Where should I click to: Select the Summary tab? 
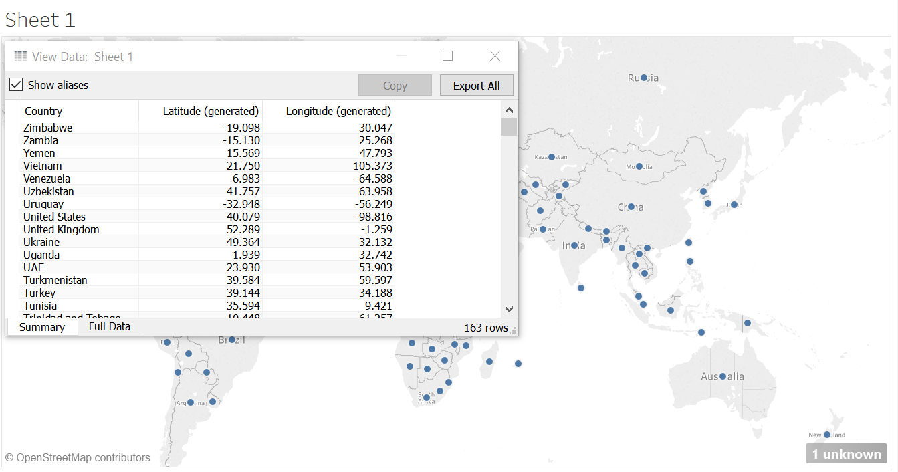pyautogui.click(x=41, y=327)
